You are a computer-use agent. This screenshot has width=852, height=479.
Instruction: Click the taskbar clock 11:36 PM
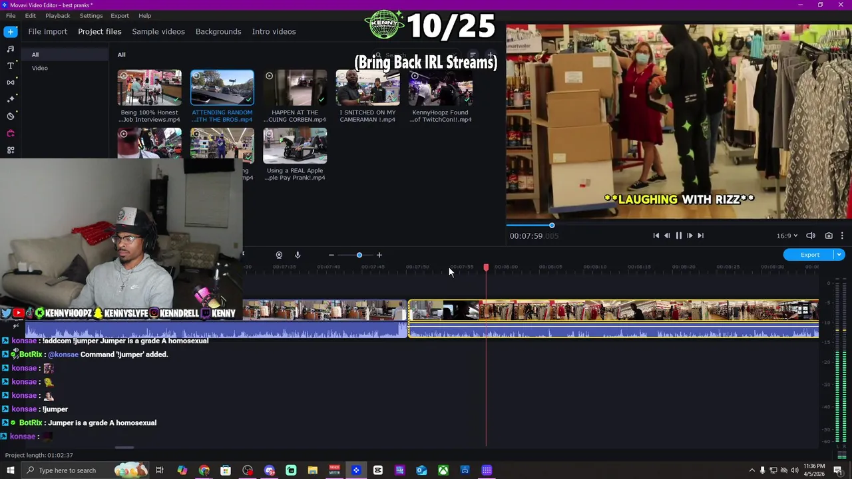(814, 470)
